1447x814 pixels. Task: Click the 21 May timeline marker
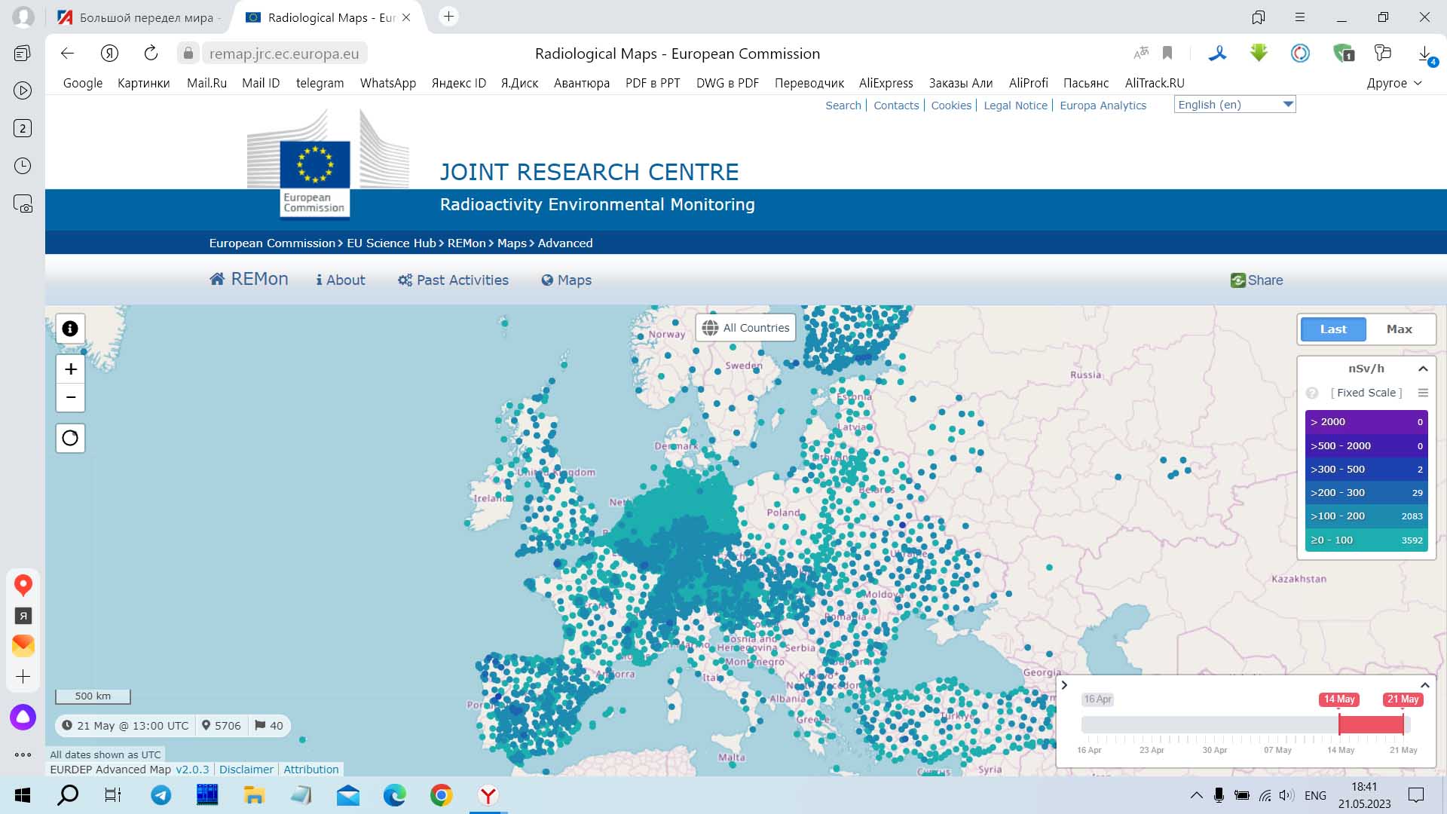pos(1403,699)
